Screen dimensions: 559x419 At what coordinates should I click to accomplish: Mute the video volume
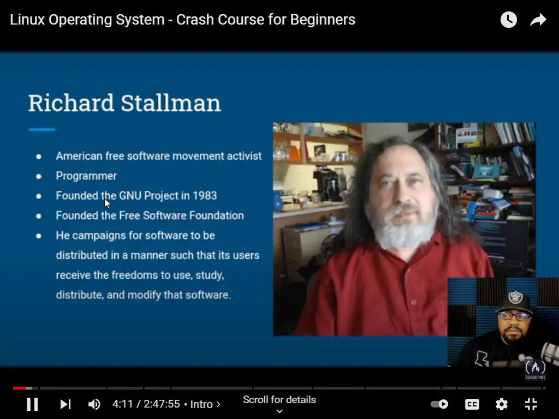[94, 404]
